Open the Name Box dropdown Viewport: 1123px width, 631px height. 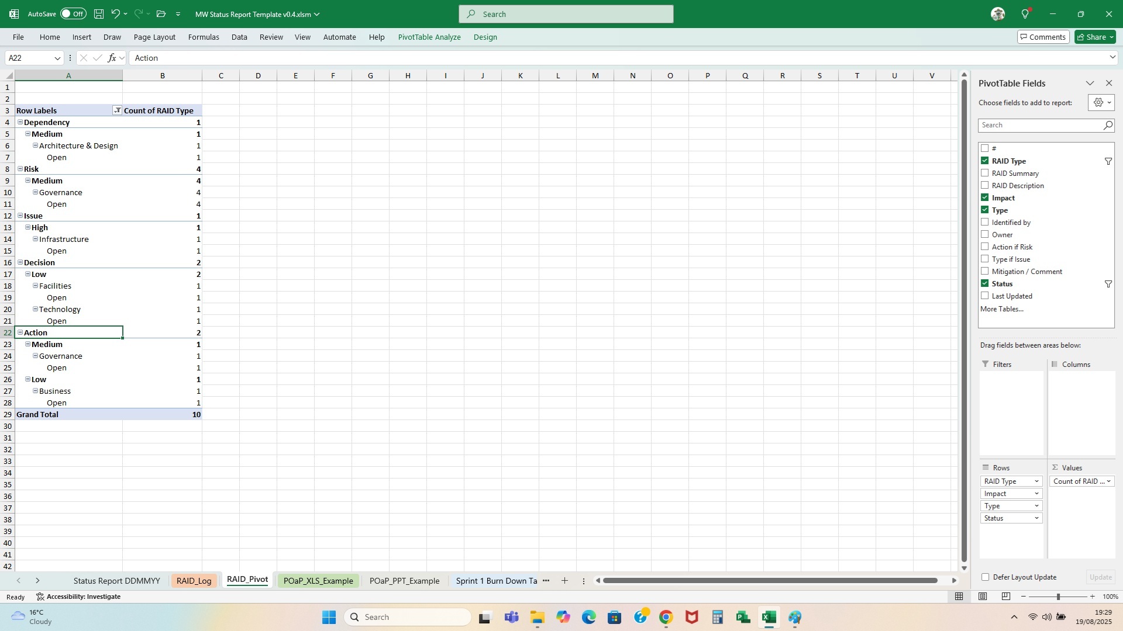[x=57, y=58]
